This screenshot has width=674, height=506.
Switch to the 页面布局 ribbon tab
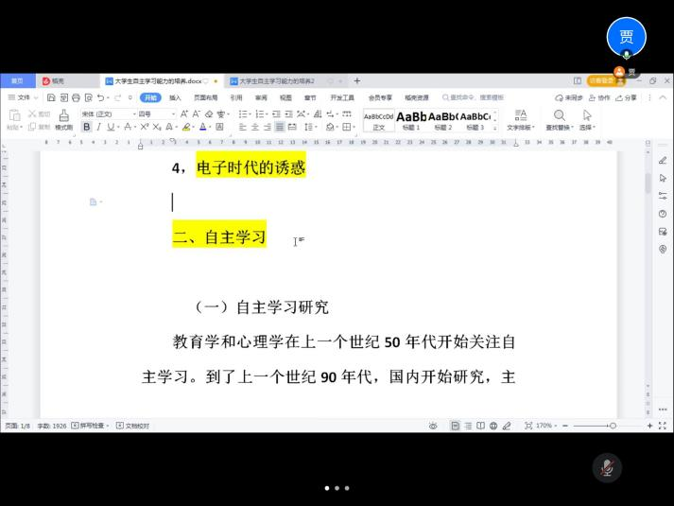click(205, 97)
